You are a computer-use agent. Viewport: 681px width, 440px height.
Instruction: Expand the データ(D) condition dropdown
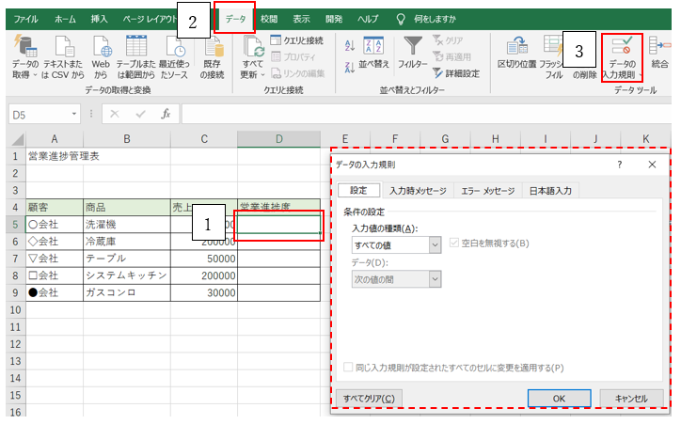(x=435, y=278)
